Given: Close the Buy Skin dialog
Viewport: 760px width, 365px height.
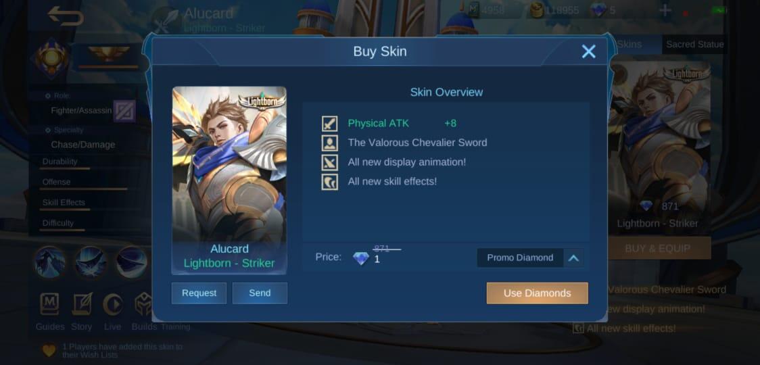Looking at the screenshot, I should [588, 51].
